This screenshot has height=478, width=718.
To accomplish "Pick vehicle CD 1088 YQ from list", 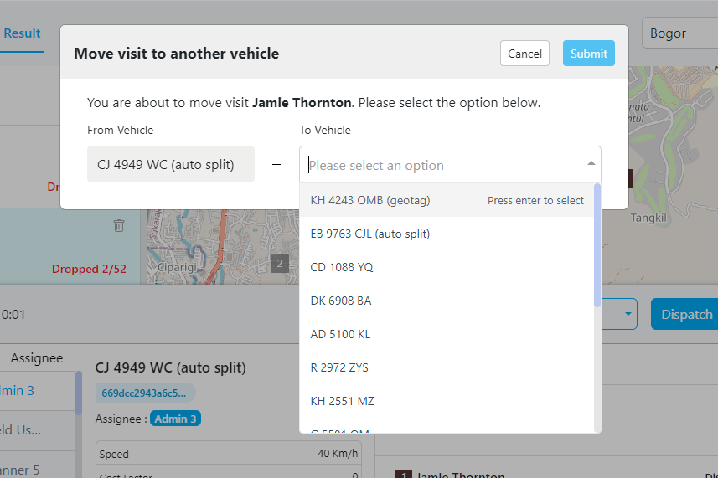I will click(x=342, y=267).
